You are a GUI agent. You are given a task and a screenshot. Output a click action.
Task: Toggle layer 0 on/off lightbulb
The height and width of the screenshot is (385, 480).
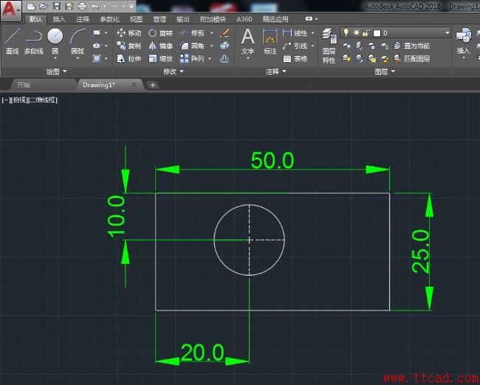coord(346,33)
